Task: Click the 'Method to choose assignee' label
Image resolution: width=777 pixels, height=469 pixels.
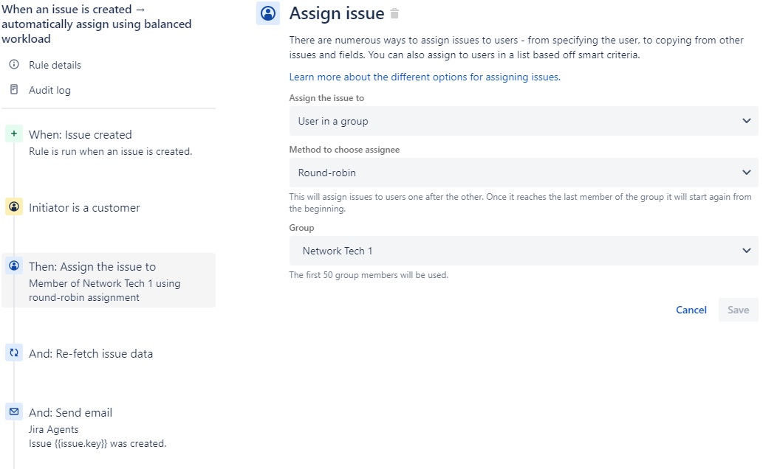Action: pyautogui.click(x=344, y=150)
